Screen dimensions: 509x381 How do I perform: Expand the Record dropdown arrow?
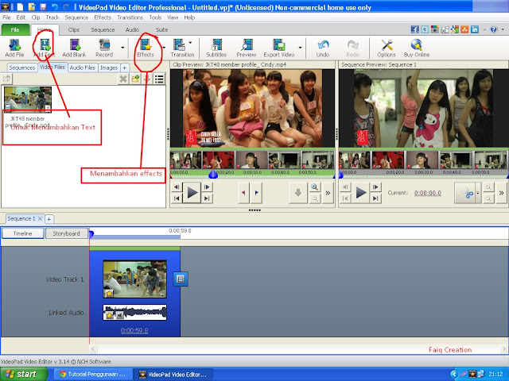click(x=122, y=48)
